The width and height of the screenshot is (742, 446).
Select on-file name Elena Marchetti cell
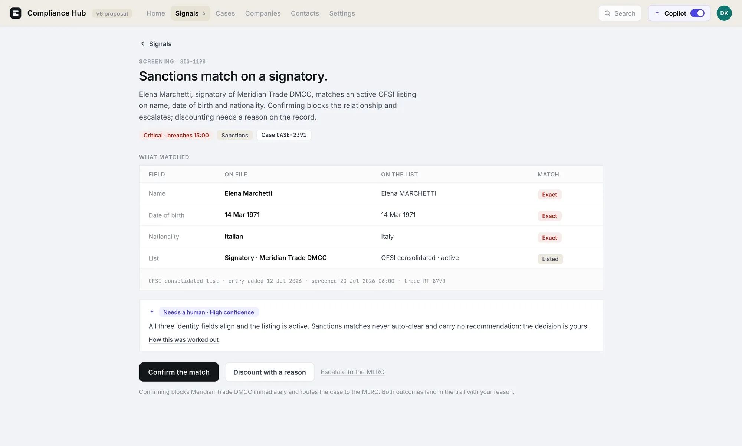(248, 193)
